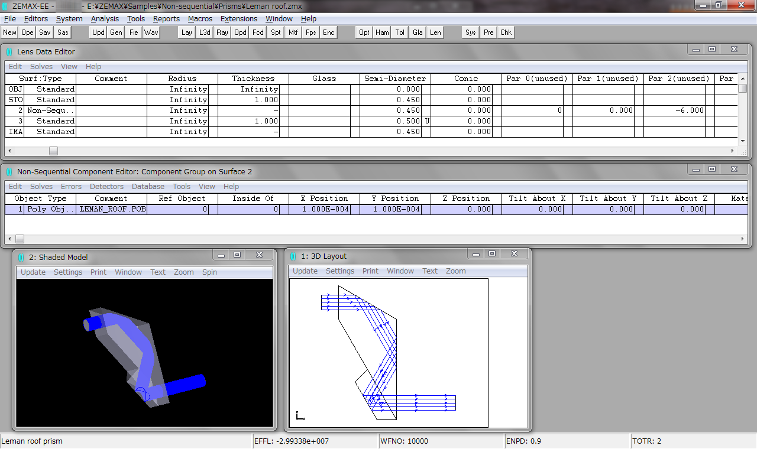Click Lens Data Editor vertical scroll down arrow
The width and height of the screenshot is (757, 449).
point(743,141)
